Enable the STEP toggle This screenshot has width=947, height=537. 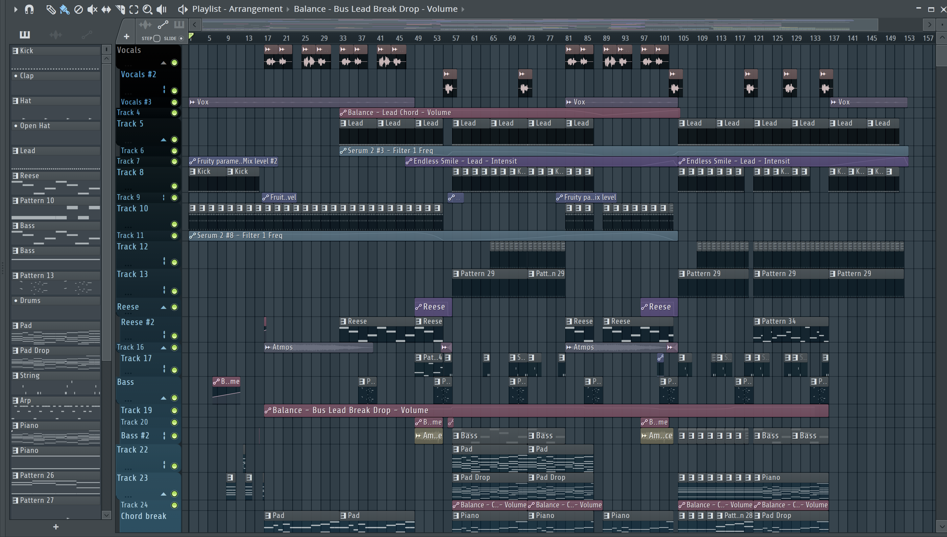pyautogui.click(x=157, y=38)
